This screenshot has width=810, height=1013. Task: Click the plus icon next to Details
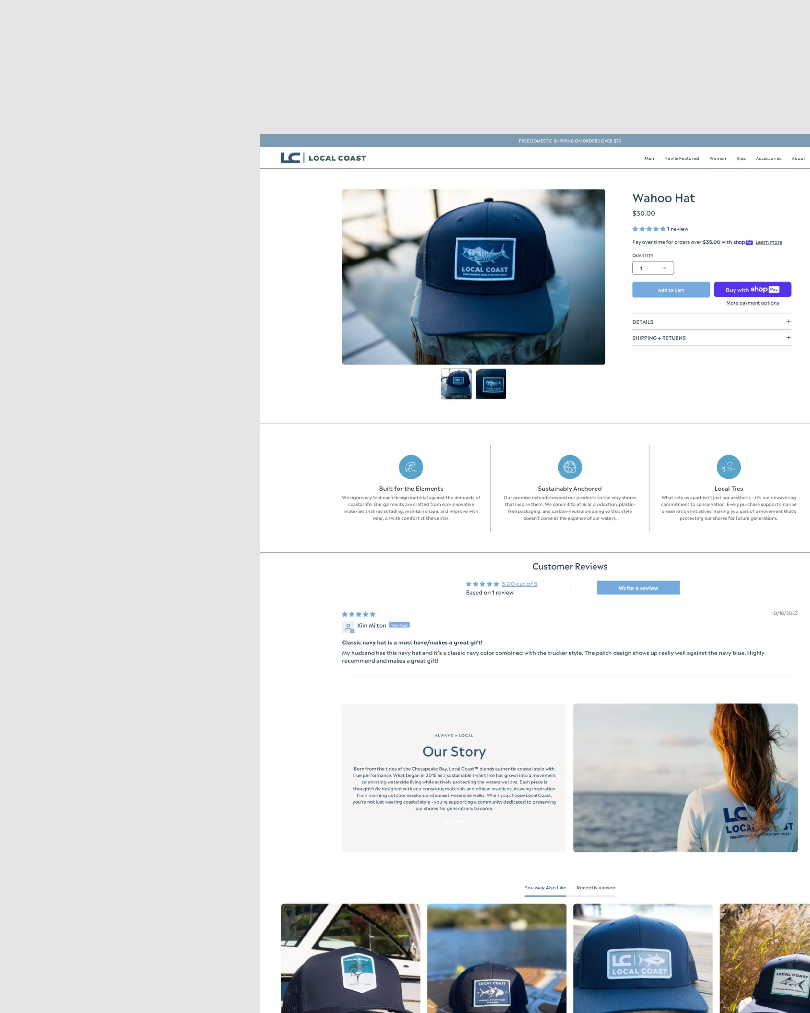click(x=788, y=321)
